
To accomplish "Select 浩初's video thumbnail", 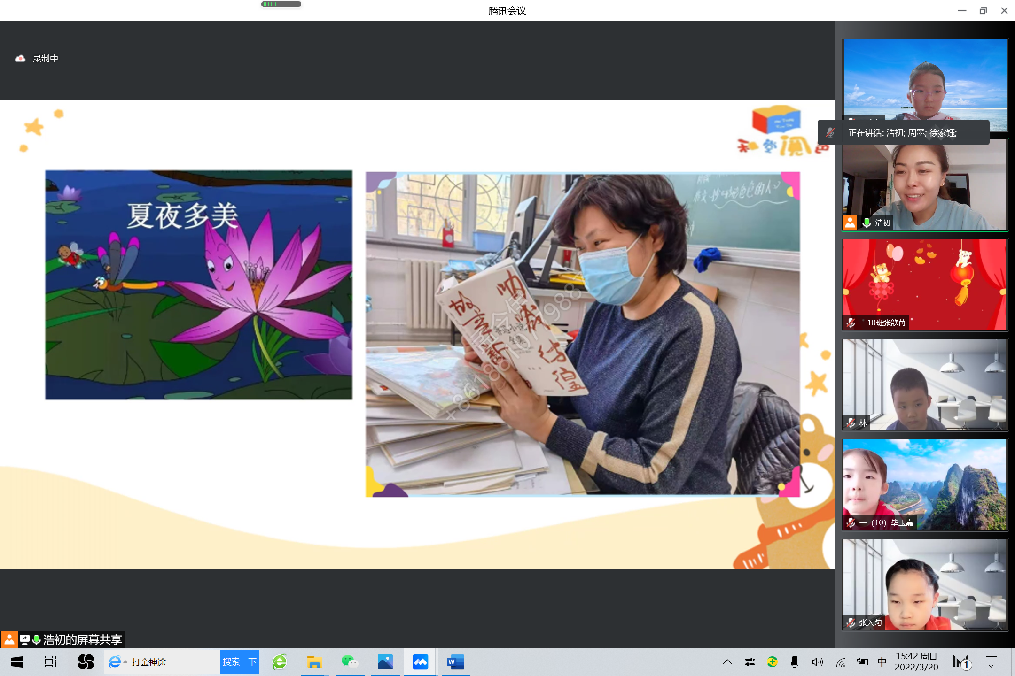I will tap(925, 184).
